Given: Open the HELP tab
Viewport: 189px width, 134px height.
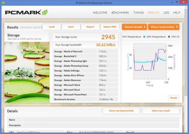Looking at the screenshot, I should point(177,13).
